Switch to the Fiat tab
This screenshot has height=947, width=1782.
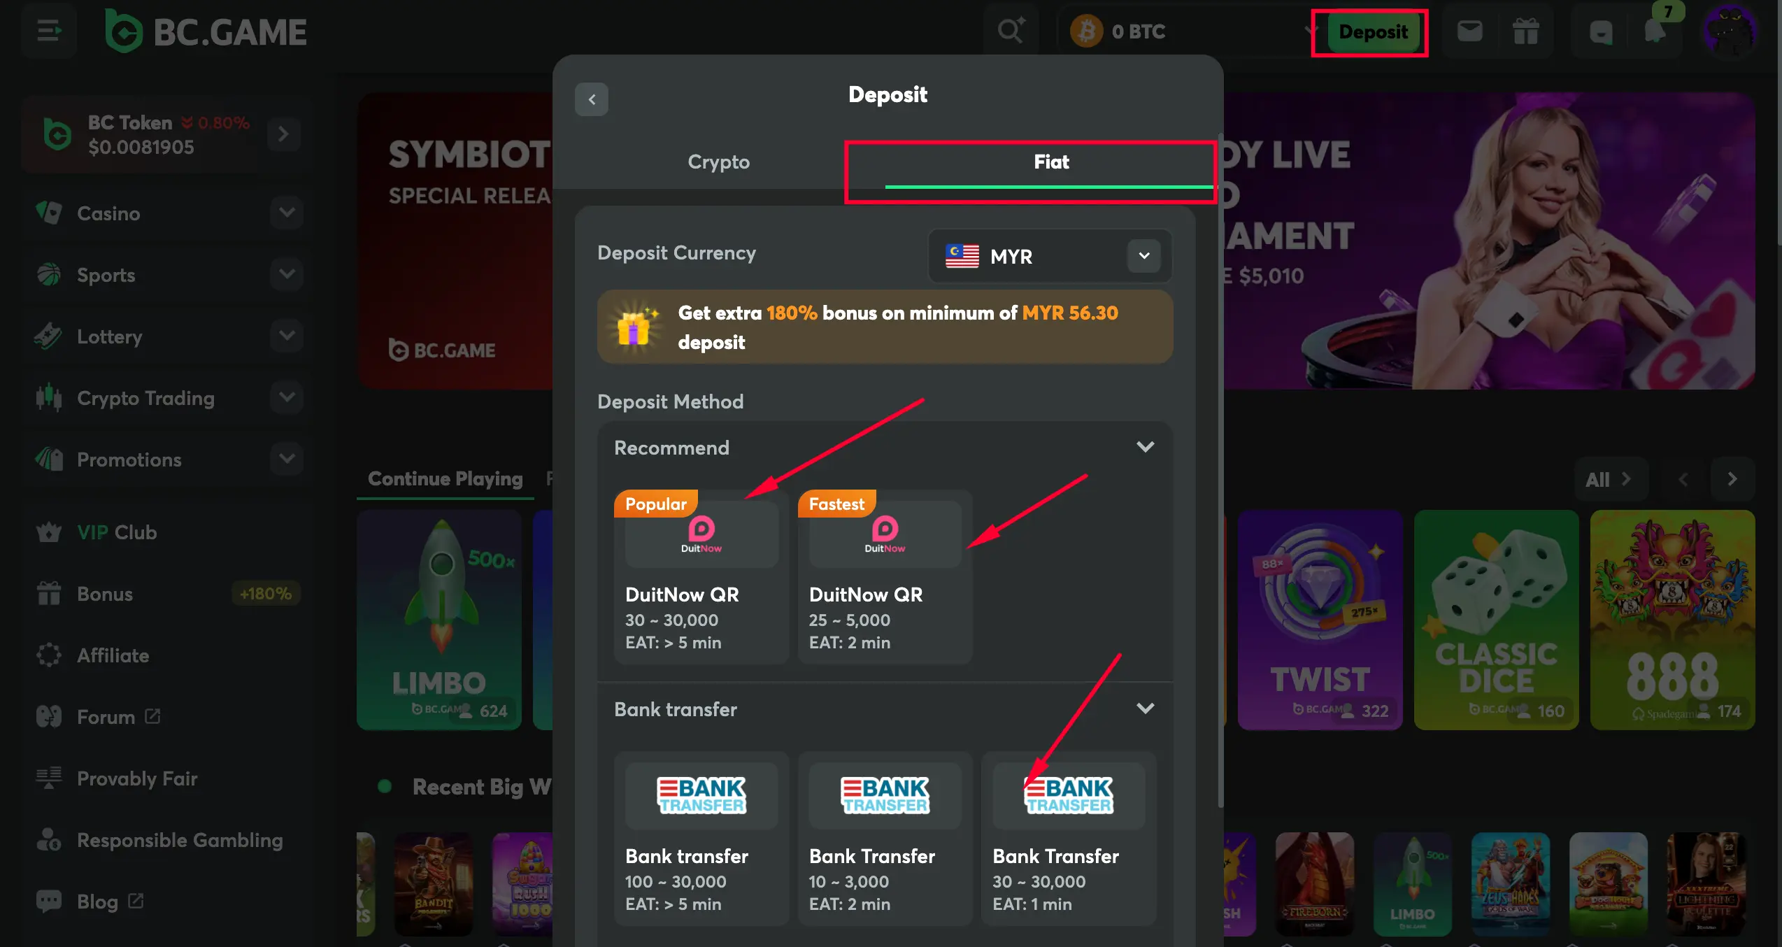point(1050,162)
